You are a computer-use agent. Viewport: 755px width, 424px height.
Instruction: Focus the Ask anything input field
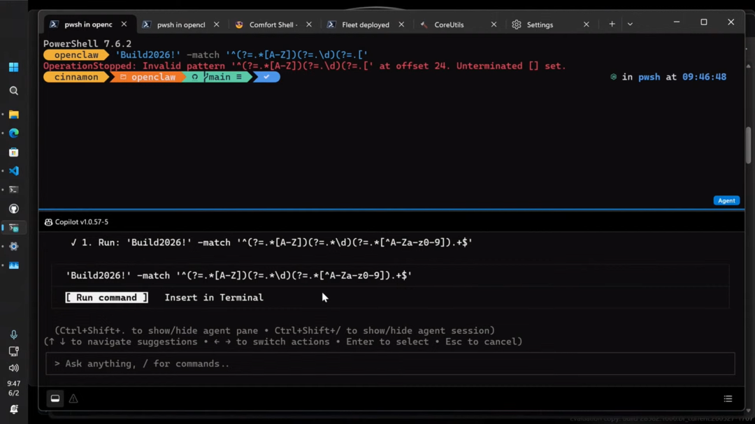(390, 363)
